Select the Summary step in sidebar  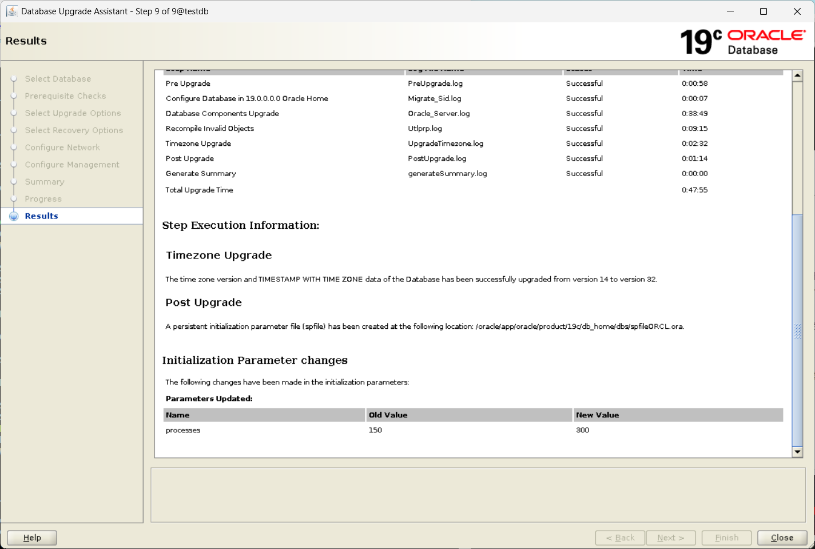point(45,182)
